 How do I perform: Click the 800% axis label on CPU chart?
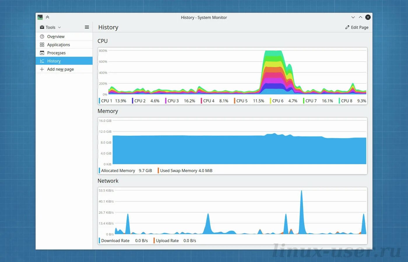pyautogui.click(x=103, y=51)
